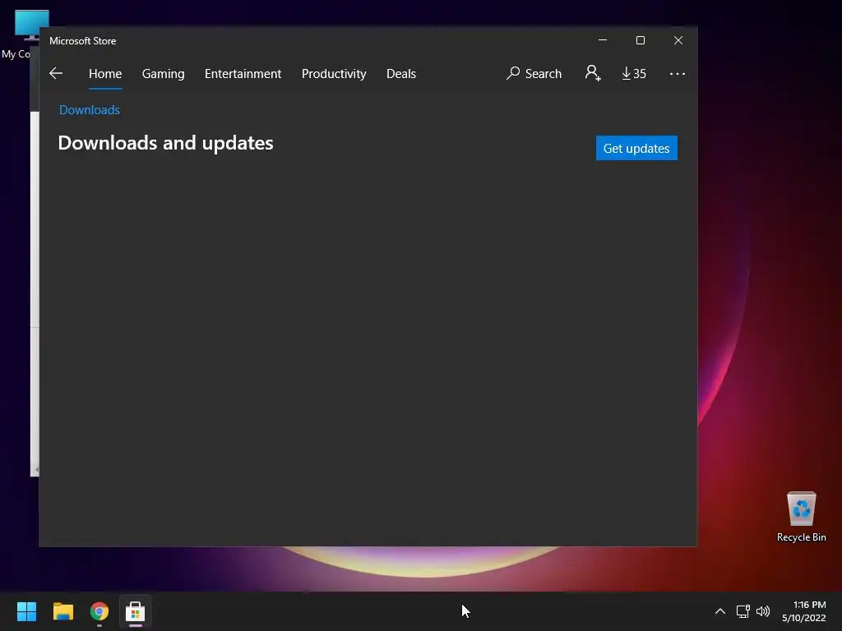Select the Productivity tab
The width and height of the screenshot is (842, 631).
[x=334, y=73]
